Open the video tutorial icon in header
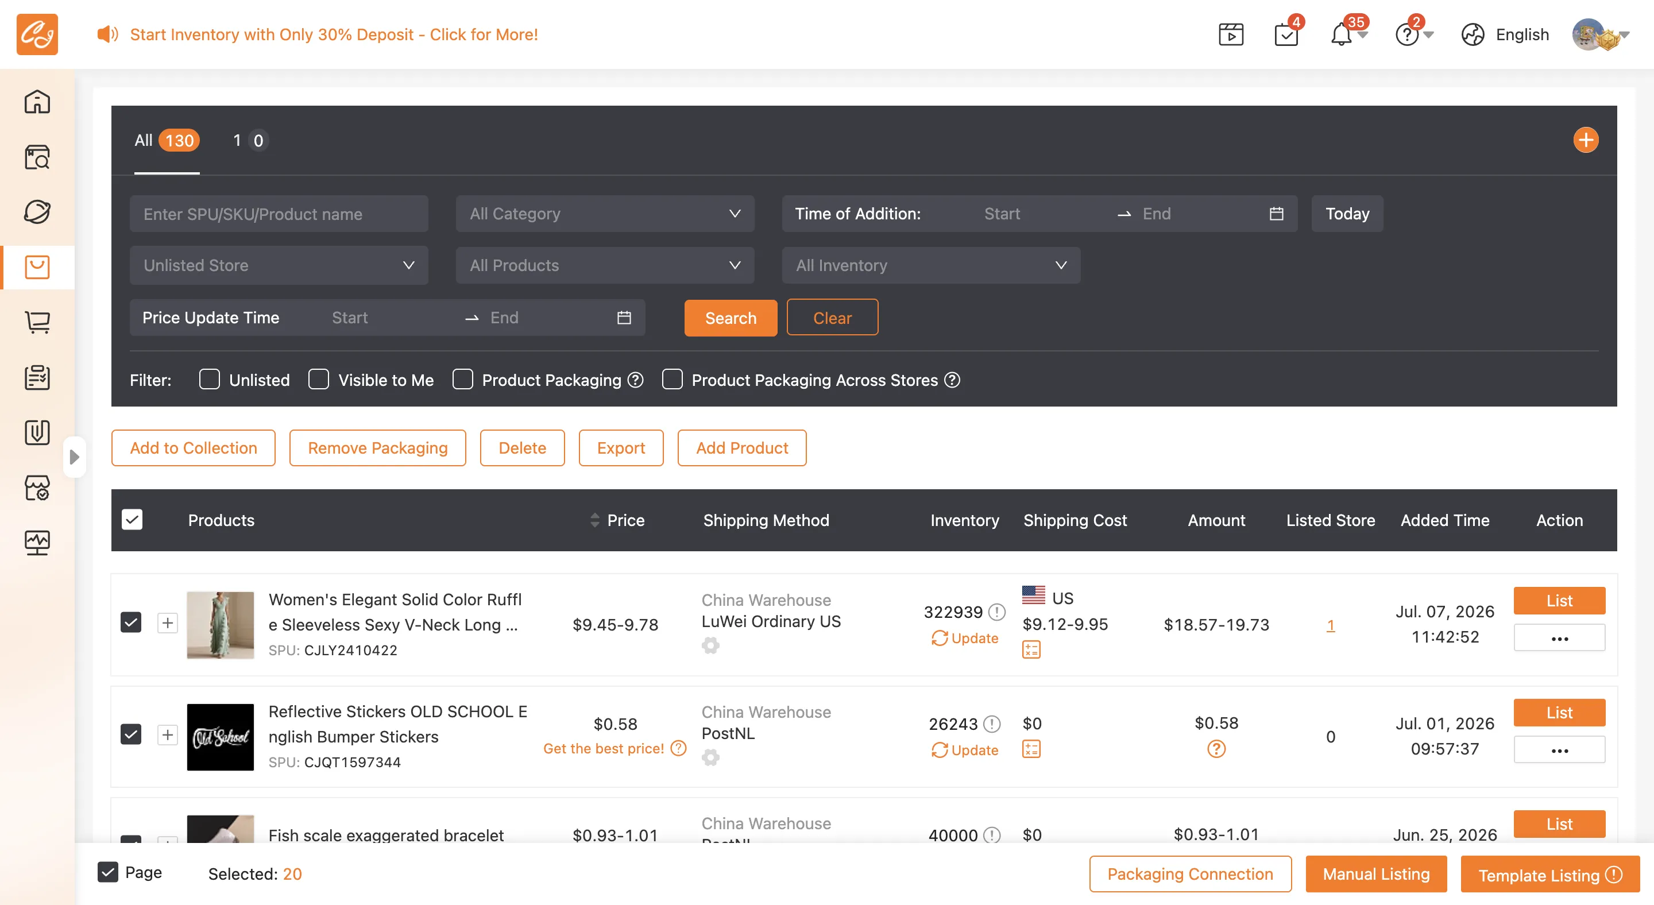The width and height of the screenshot is (1654, 905). click(x=1231, y=34)
